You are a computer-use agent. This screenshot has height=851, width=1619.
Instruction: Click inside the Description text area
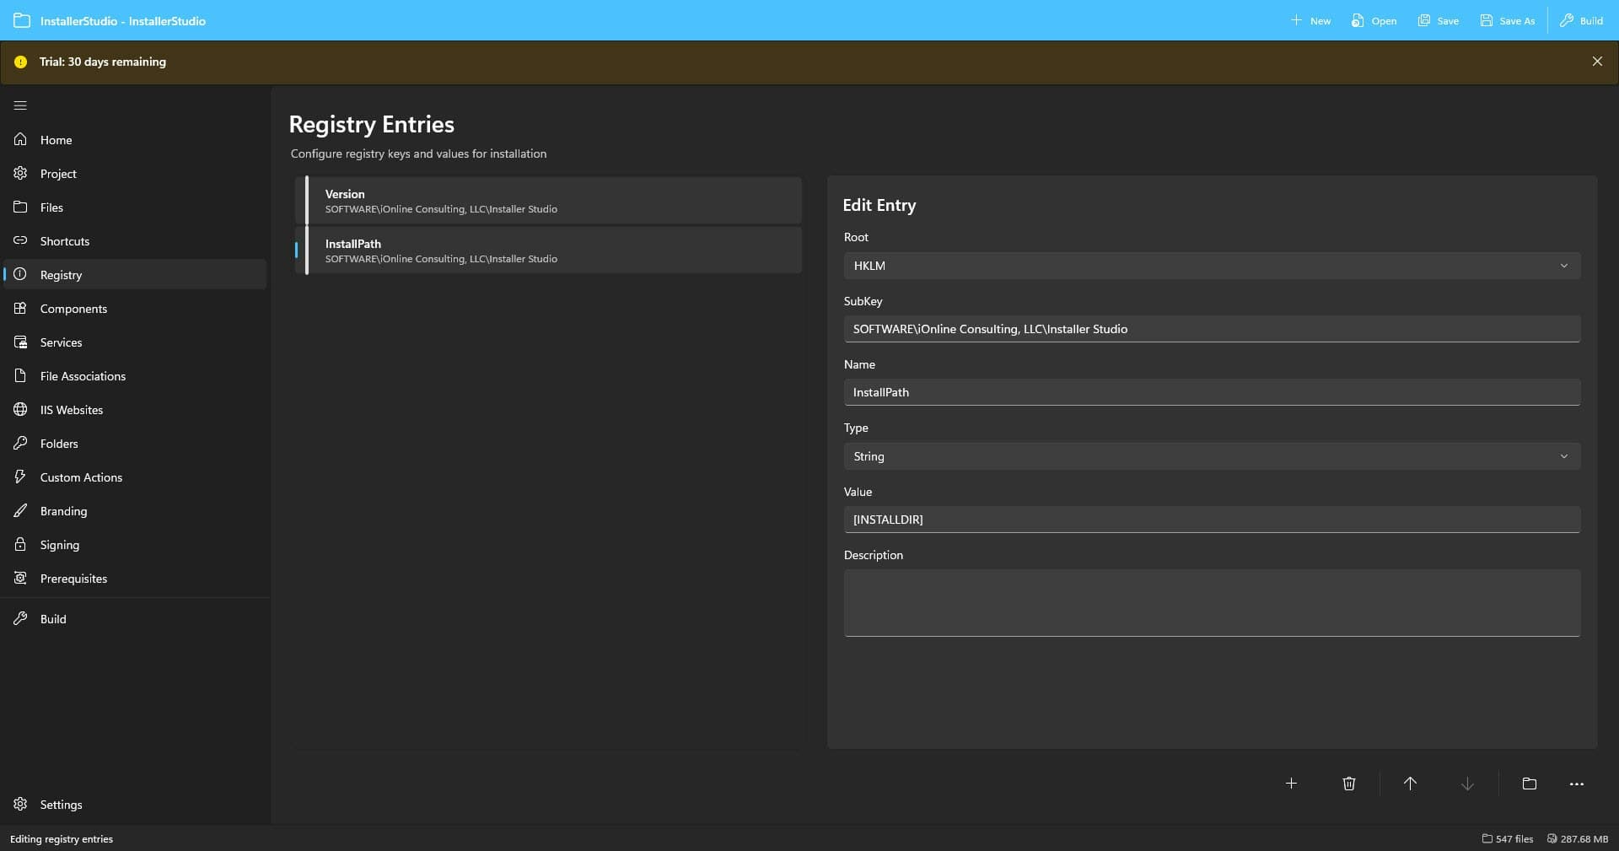click(1211, 603)
